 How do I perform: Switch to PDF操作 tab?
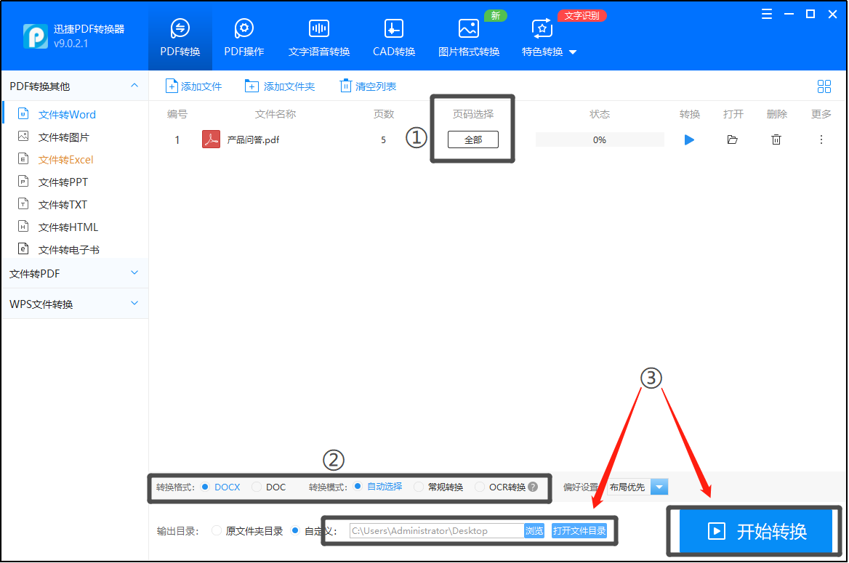click(x=244, y=37)
